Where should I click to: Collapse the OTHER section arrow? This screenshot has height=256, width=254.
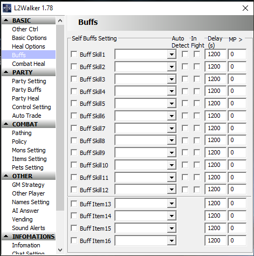6,176
